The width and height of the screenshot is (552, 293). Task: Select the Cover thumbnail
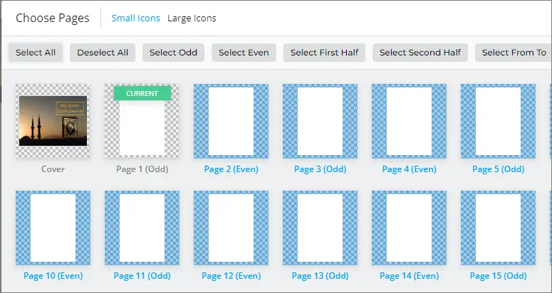tap(53, 121)
